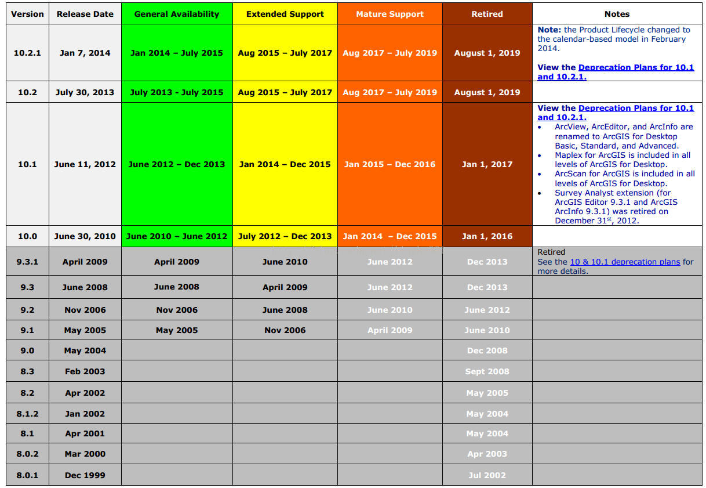
Task: Click the Survey Analyst extension bullet note
Action: point(616,207)
